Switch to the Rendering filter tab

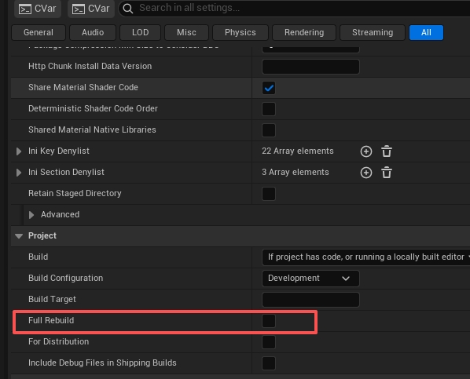(x=304, y=32)
